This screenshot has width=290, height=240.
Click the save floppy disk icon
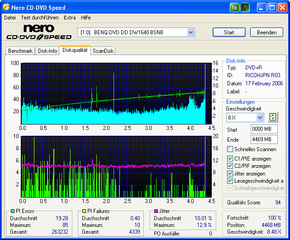(245, 8)
